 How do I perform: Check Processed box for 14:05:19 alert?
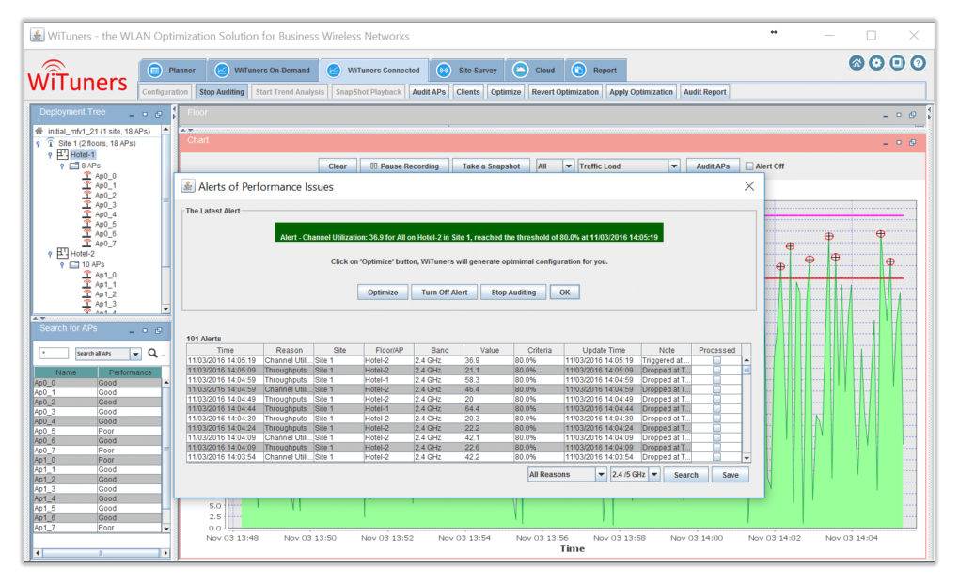click(716, 360)
